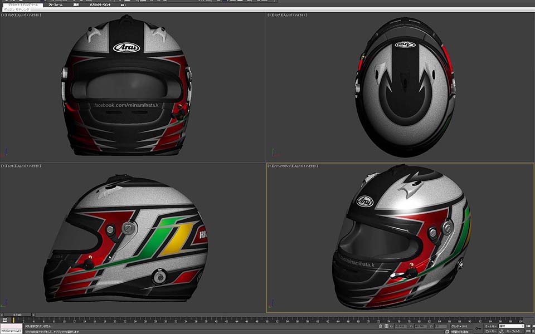Toggle the selection lock icon

381,326
